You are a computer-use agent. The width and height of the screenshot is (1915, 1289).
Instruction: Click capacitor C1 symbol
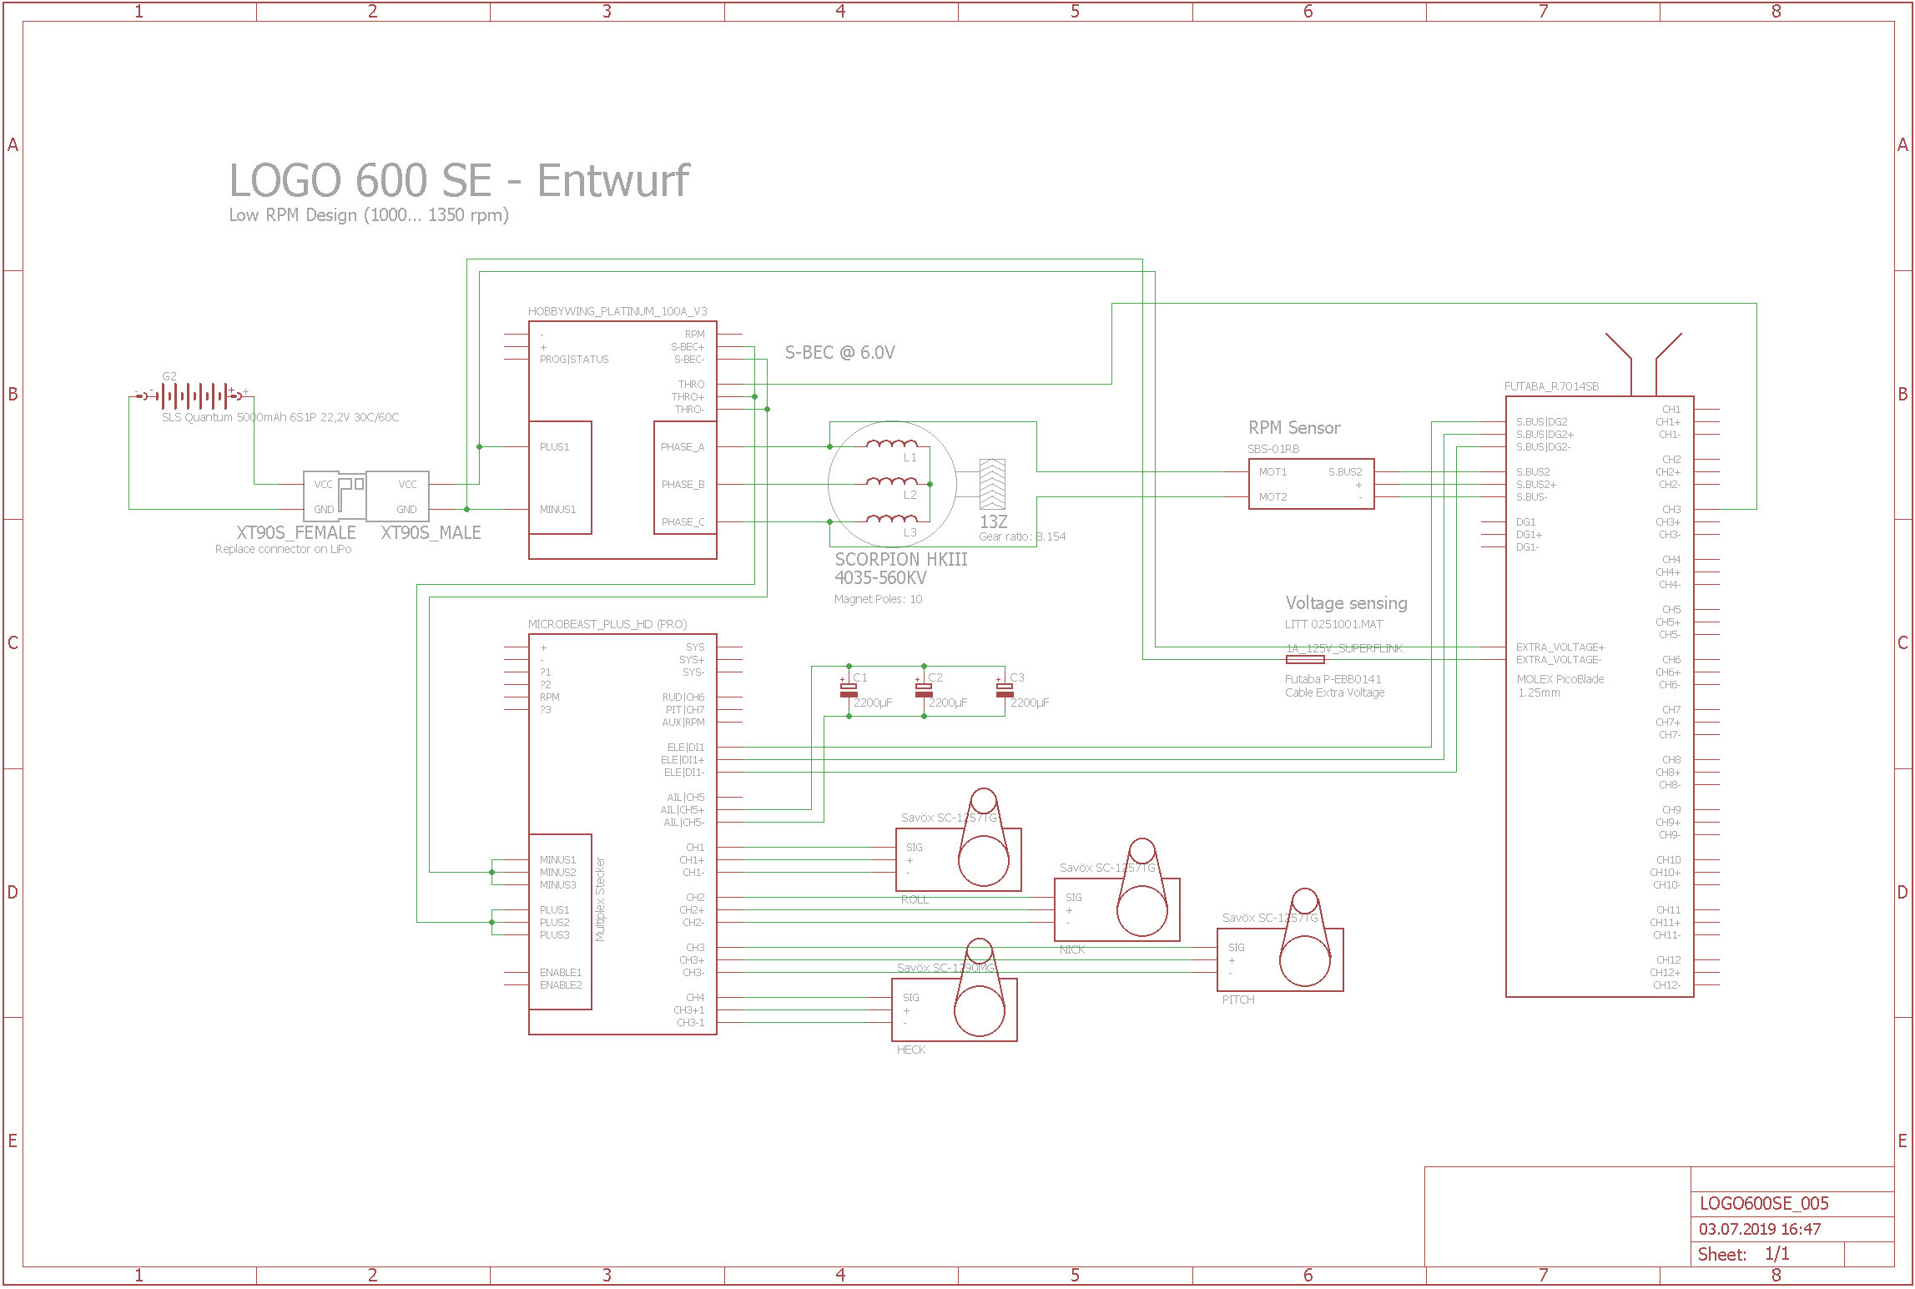849,690
